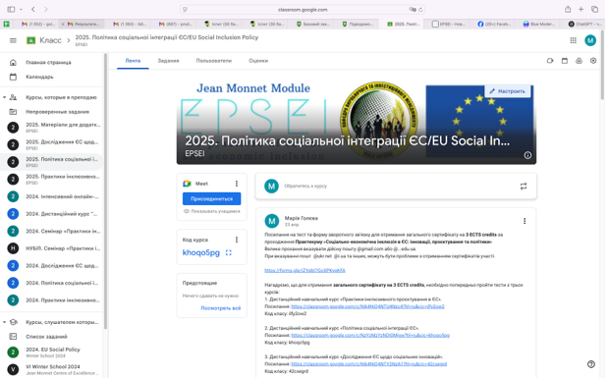
Task: Click the 2025. Політика соціальної інтеграції header title
Action: (x=167, y=37)
